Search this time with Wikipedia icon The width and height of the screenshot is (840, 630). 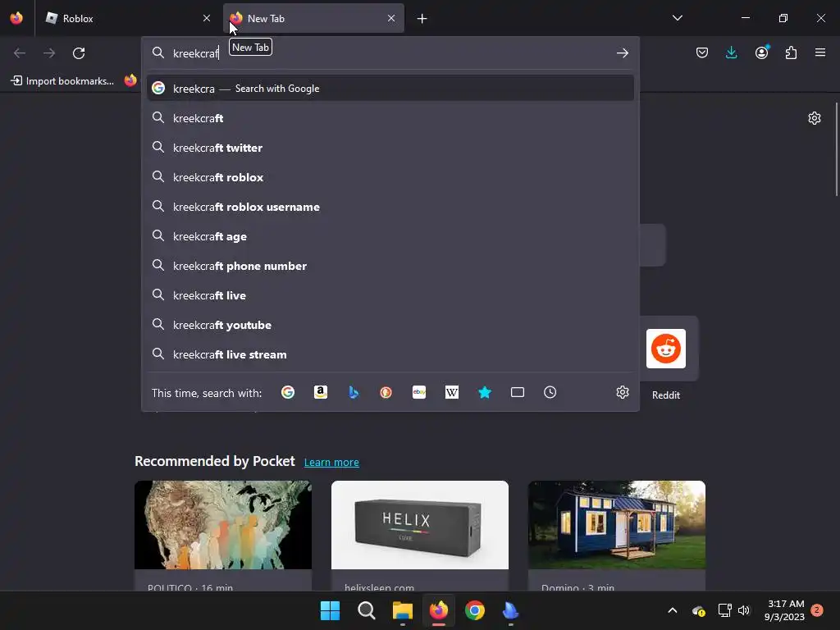pyautogui.click(x=452, y=393)
